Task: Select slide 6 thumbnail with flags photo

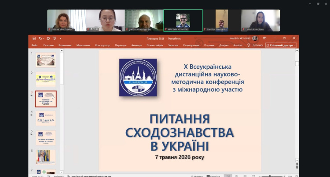Action: point(46,157)
